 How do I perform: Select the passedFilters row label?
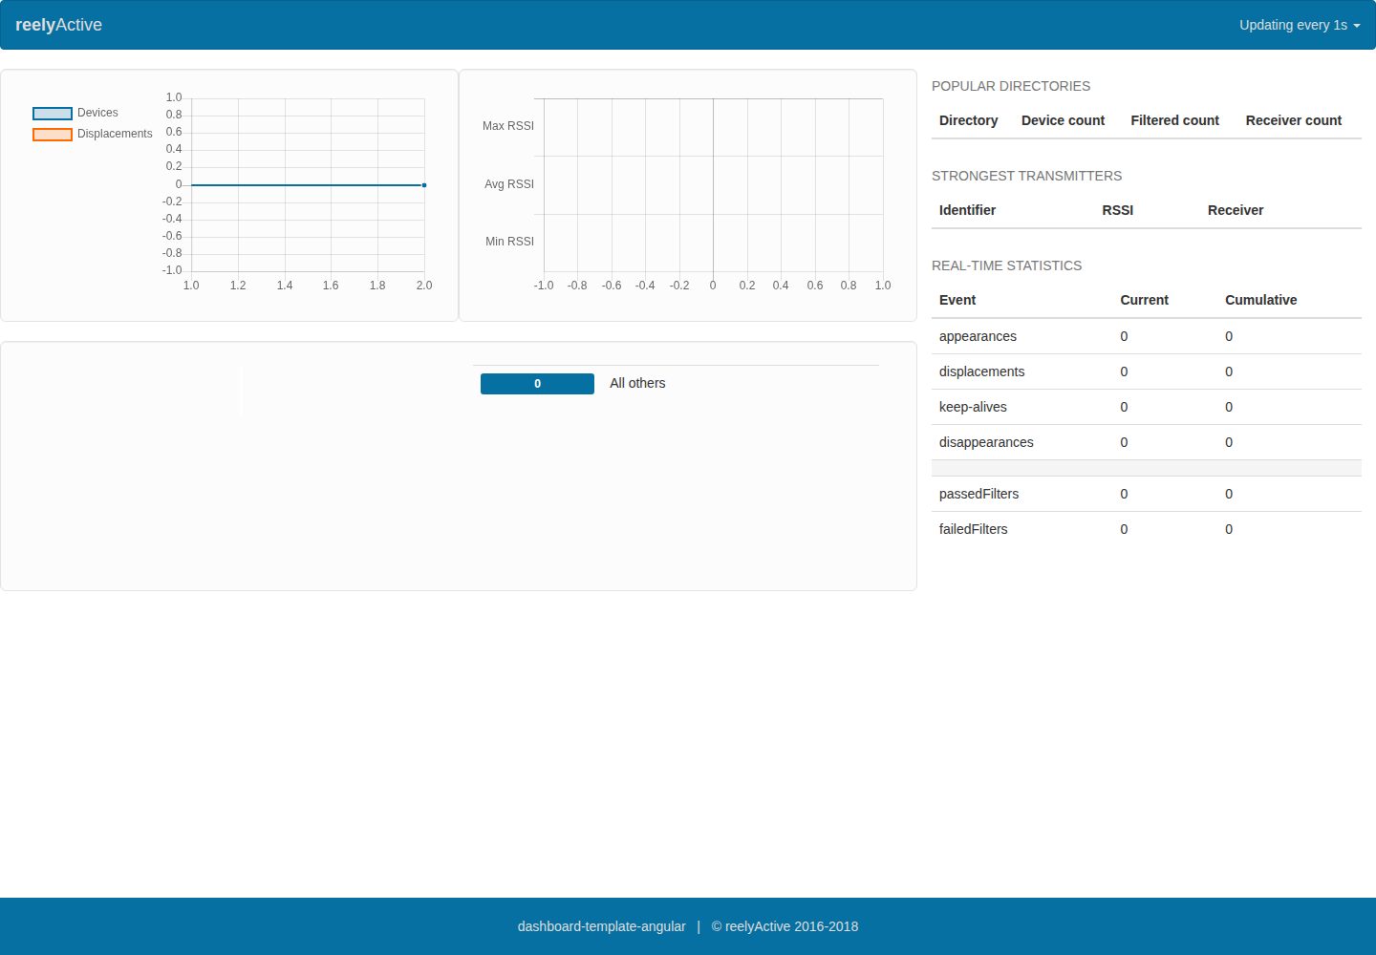(978, 494)
